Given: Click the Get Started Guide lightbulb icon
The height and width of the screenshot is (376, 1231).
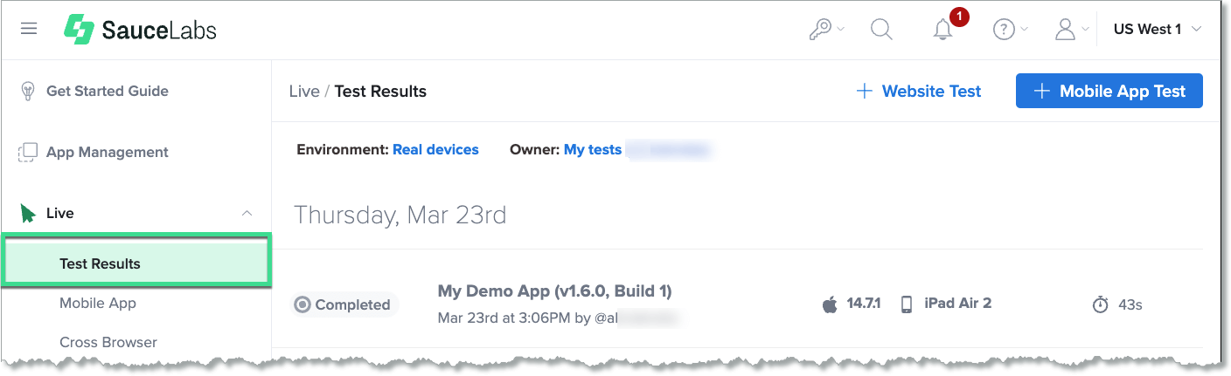Looking at the screenshot, I should click(28, 91).
